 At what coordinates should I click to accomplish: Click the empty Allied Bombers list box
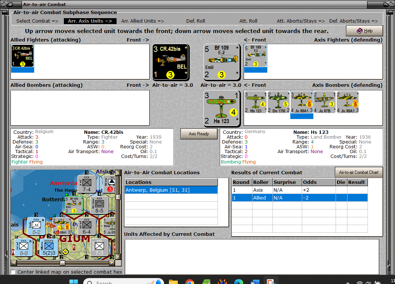coord(80,108)
